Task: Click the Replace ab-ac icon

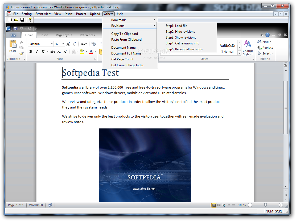Action: point(260,48)
